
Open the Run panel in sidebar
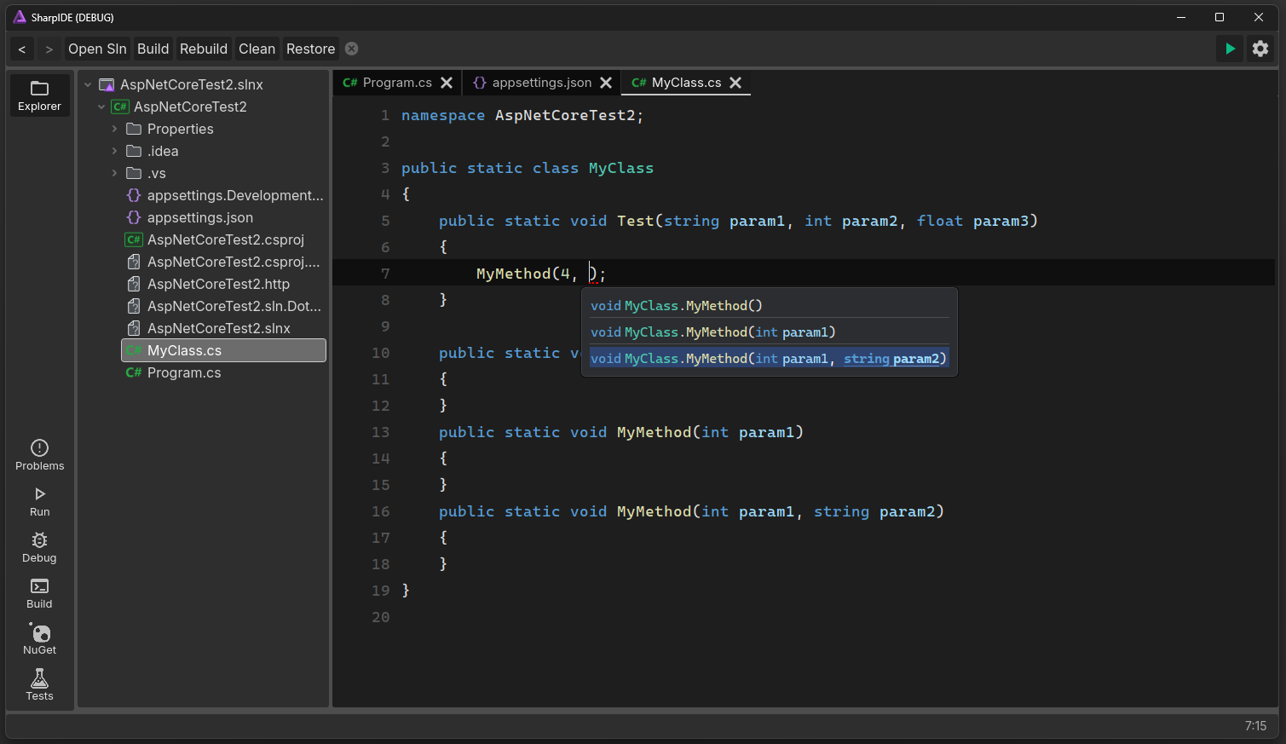(39, 501)
